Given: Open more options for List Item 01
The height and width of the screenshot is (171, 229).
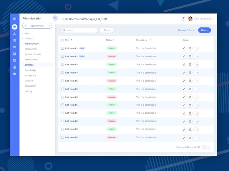Looking at the screenshot, I should pos(196,48).
